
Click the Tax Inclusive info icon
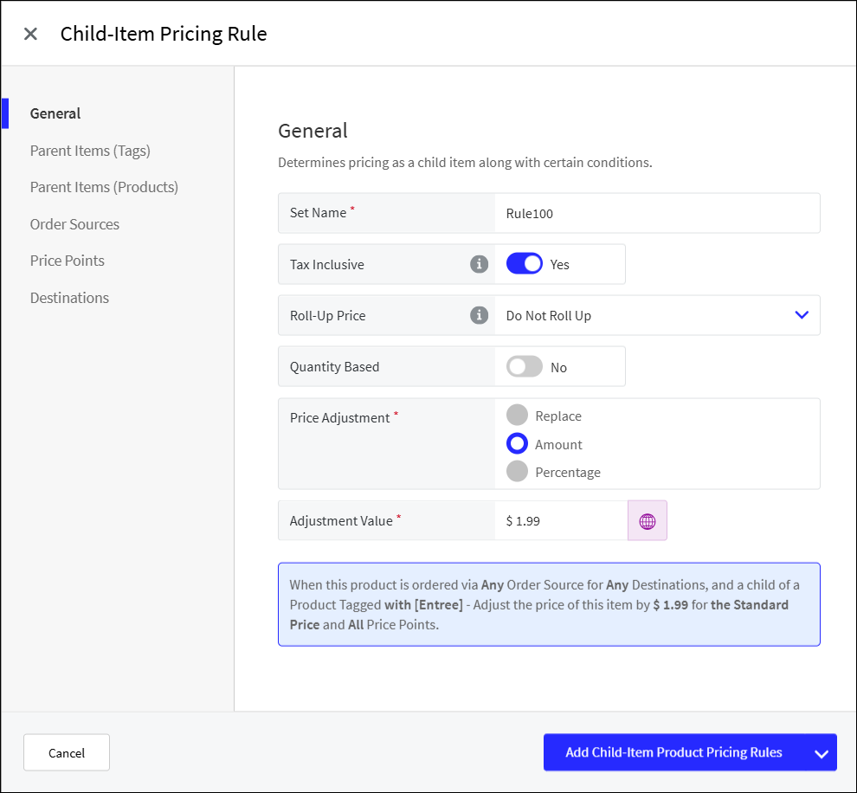point(480,264)
